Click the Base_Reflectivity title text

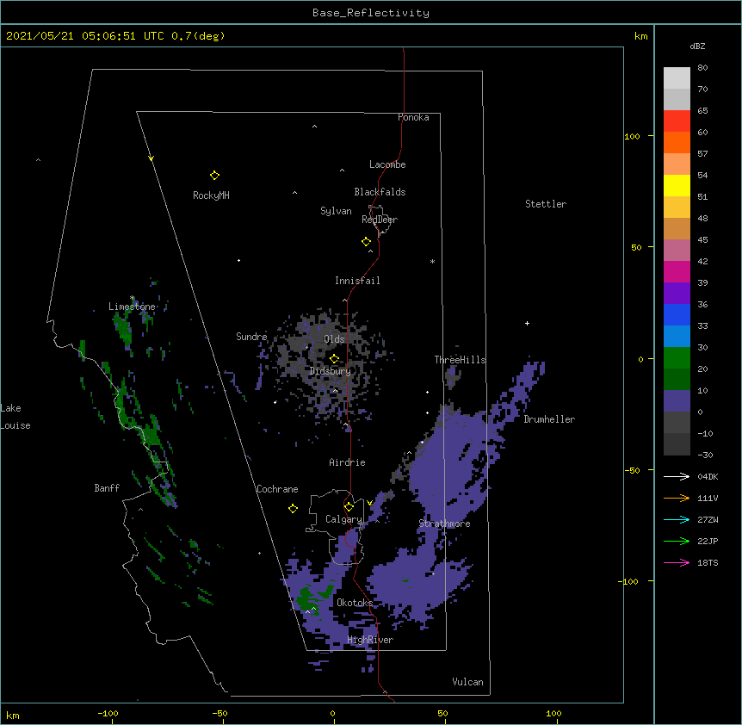[x=371, y=13]
